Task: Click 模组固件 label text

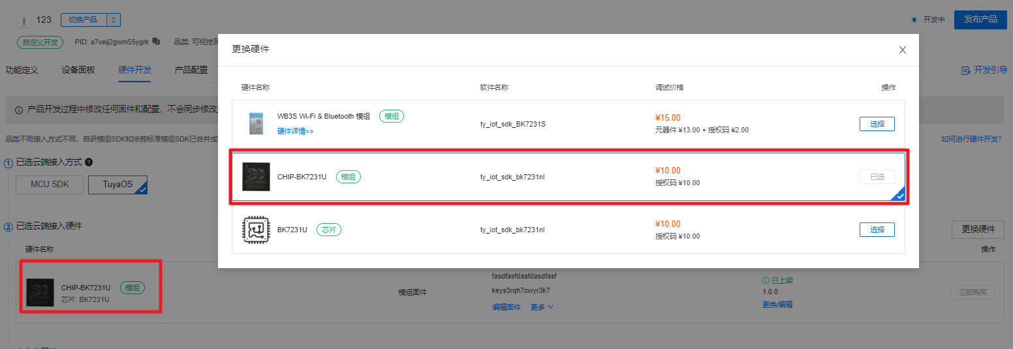Action: point(413,292)
